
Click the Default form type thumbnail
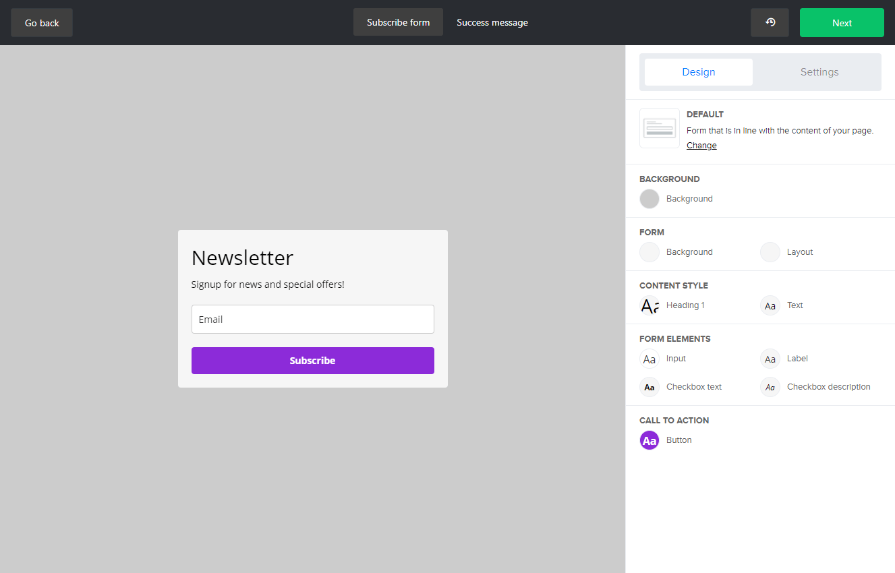pos(660,128)
